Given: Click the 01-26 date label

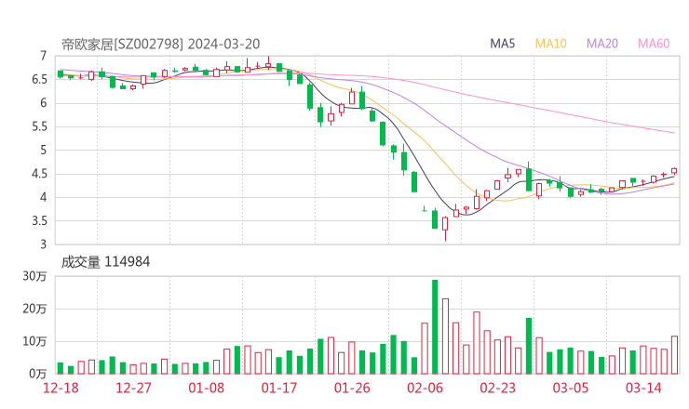Looking at the screenshot, I should coord(352,388).
